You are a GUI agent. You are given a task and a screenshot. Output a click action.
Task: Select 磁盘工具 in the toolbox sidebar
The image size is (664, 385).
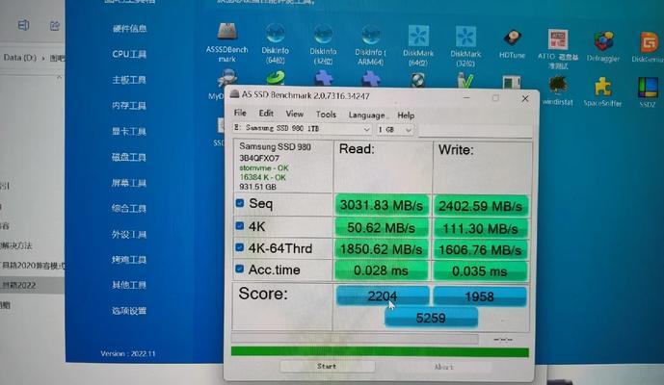tap(129, 158)
